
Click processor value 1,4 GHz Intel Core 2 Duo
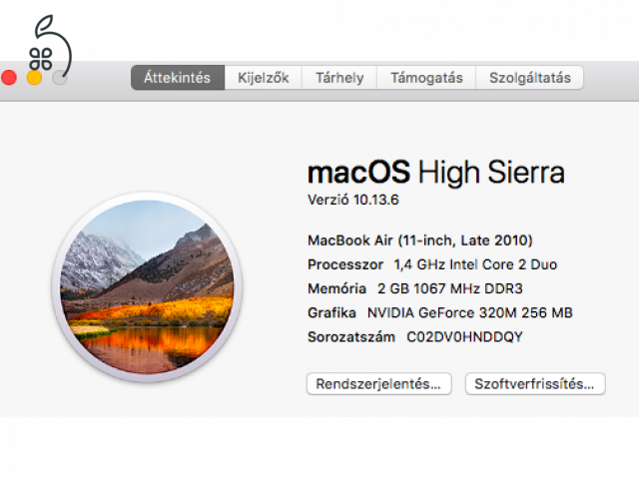[x=475, y=264]
